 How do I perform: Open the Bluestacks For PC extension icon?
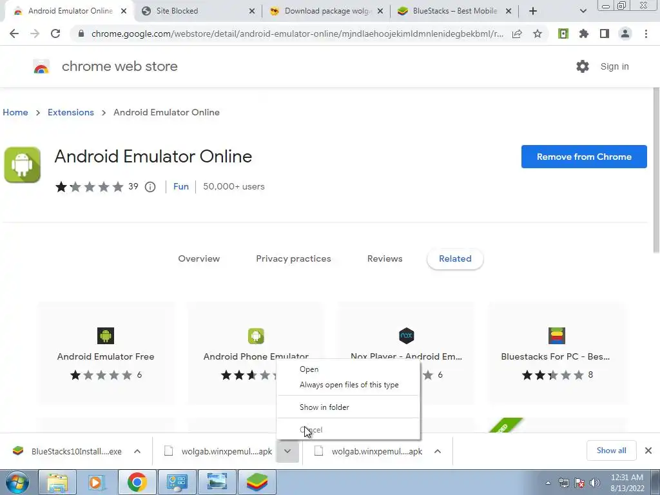(556, 335)
